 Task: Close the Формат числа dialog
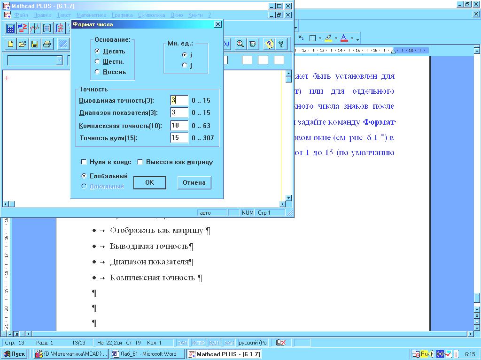pyautogui.click(x=217, y=24)
